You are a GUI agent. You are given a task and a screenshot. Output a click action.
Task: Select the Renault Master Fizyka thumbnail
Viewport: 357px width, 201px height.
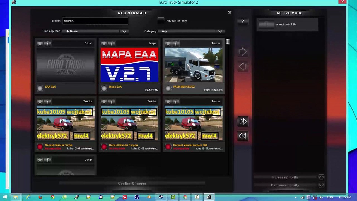click(66, 123)
